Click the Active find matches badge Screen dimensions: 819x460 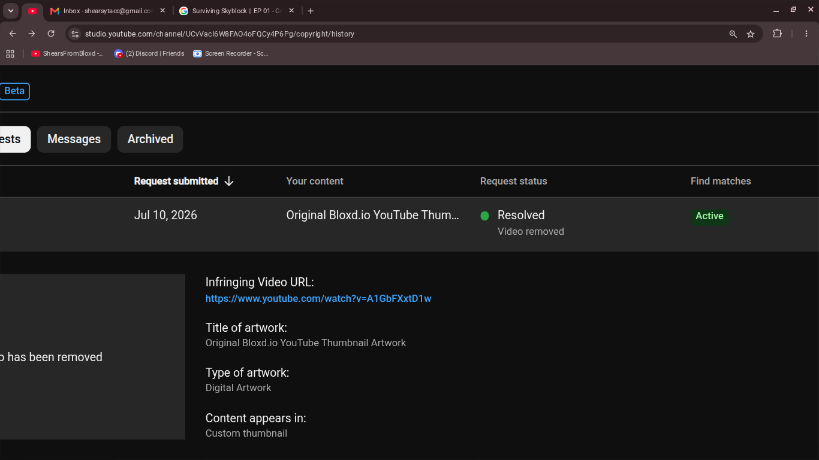(x=709, y=216)
